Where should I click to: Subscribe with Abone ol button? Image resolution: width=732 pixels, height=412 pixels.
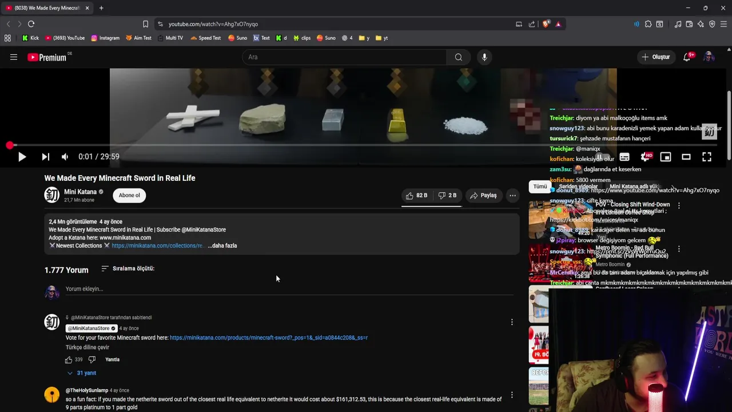tap(129, 195)
